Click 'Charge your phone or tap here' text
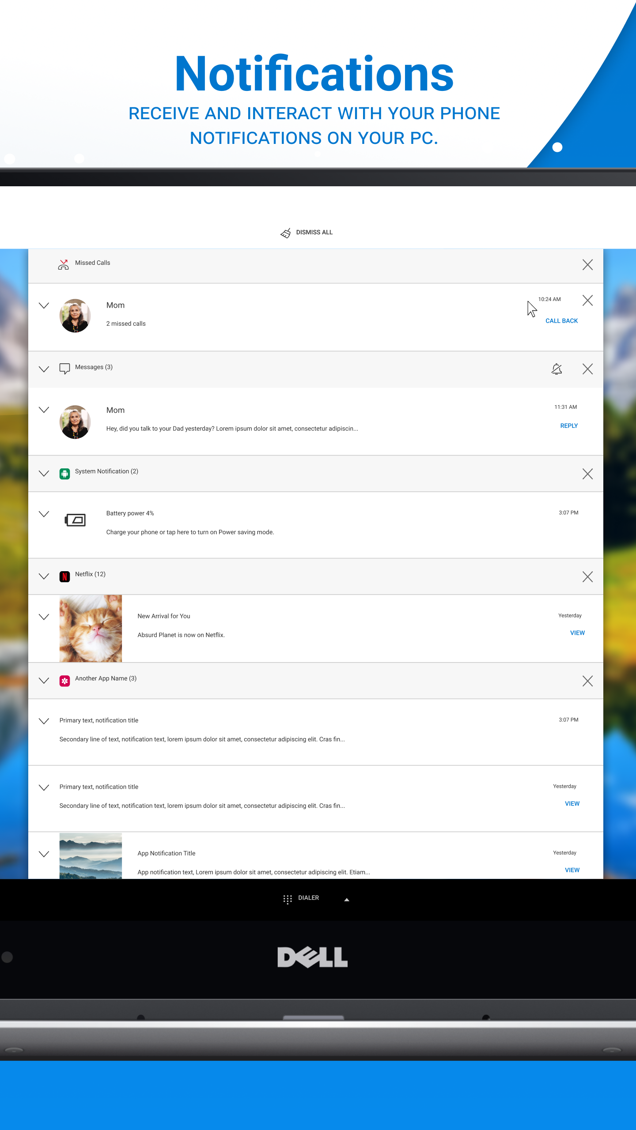This screenshot has height=1130, width=636. click(x=190, y=532)
